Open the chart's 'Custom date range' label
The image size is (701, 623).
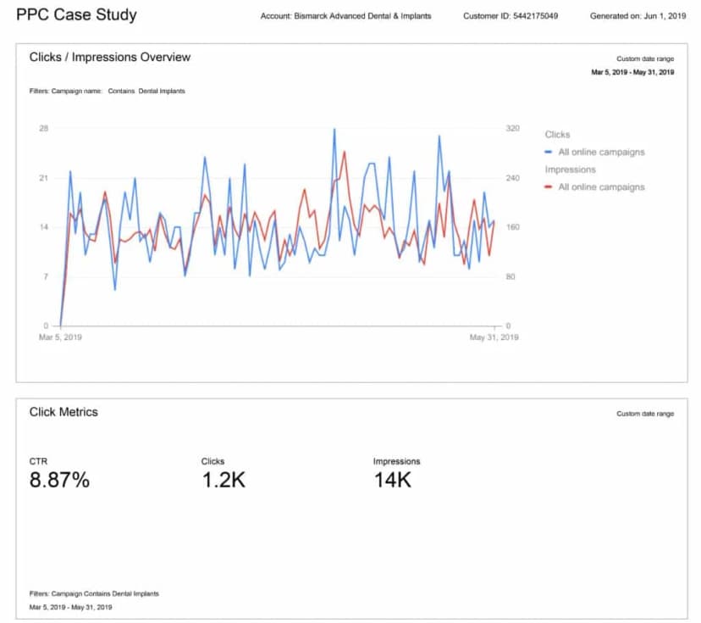coord(644,58)
